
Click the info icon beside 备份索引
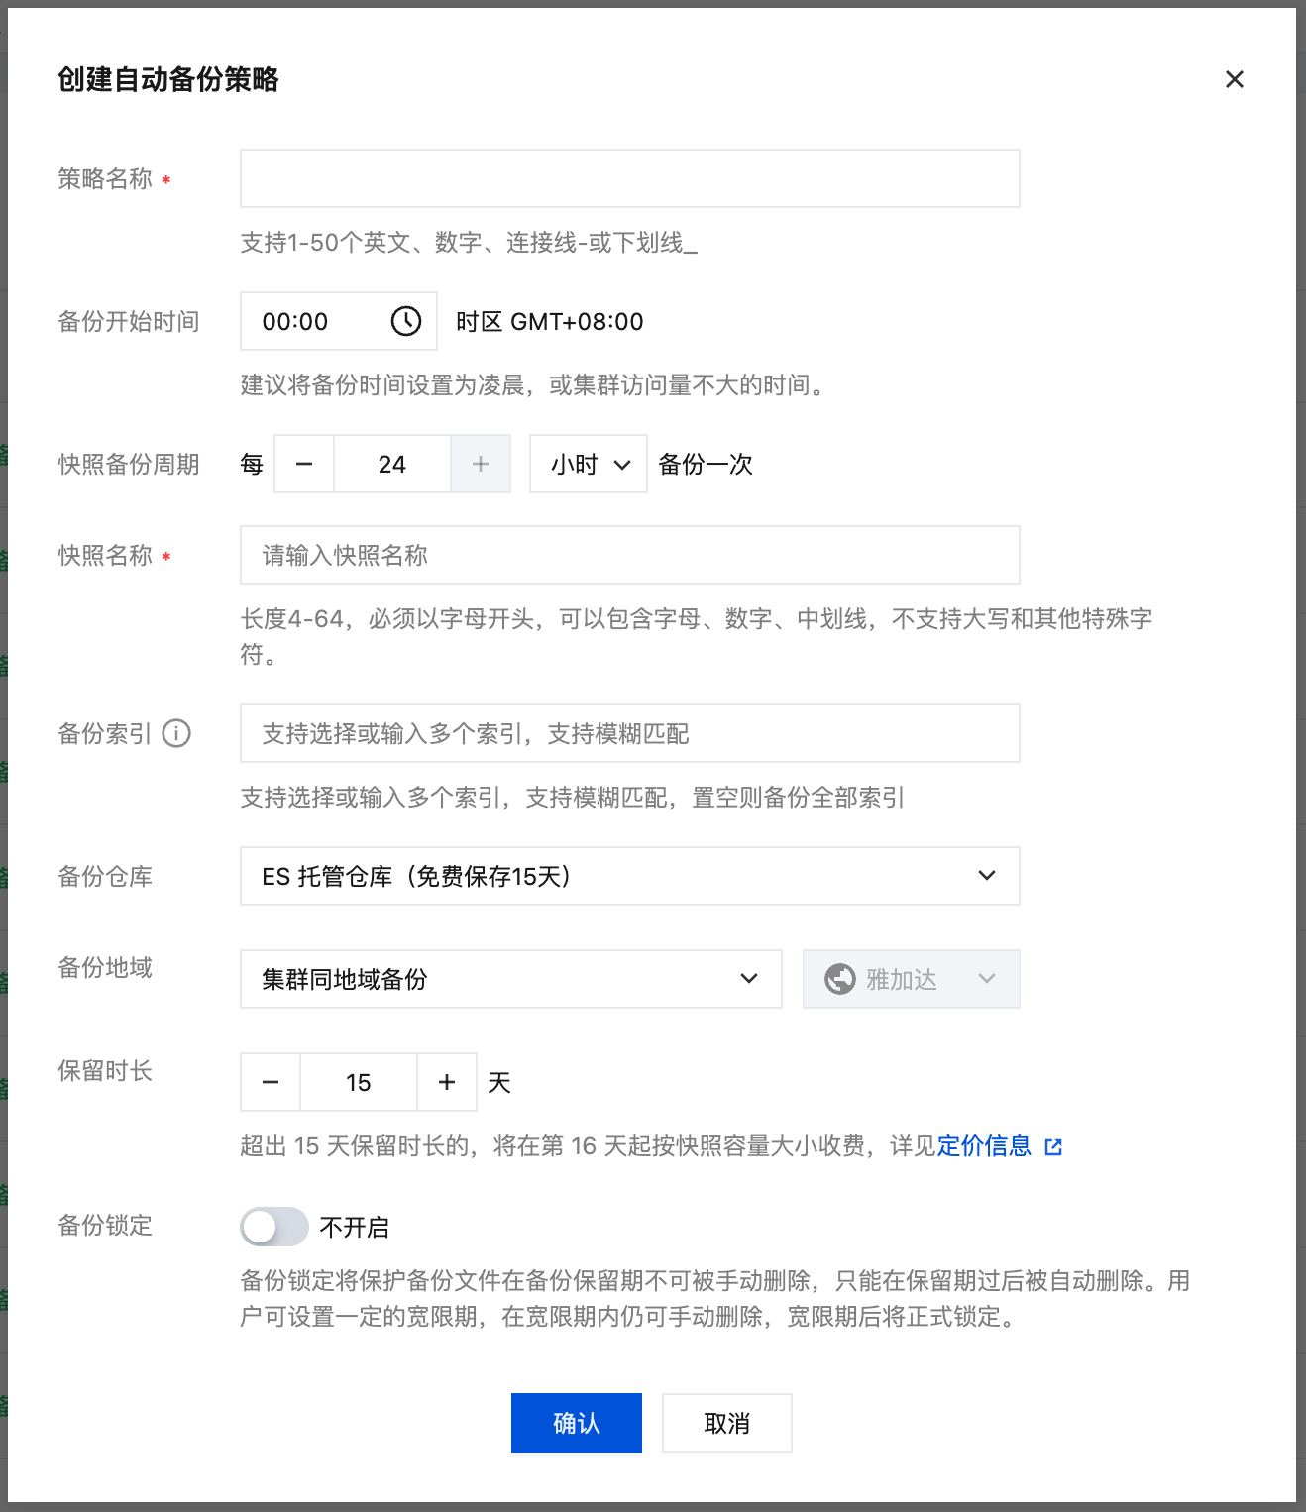pos(176,733)
